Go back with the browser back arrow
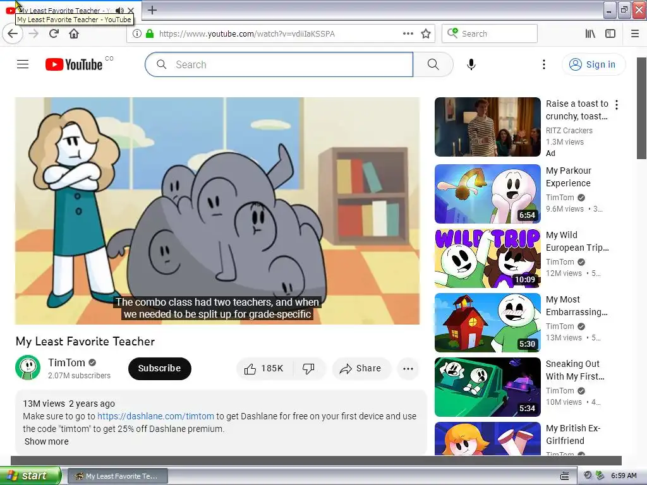The height and width of the screenshot is (485, 647). point(13,33)
